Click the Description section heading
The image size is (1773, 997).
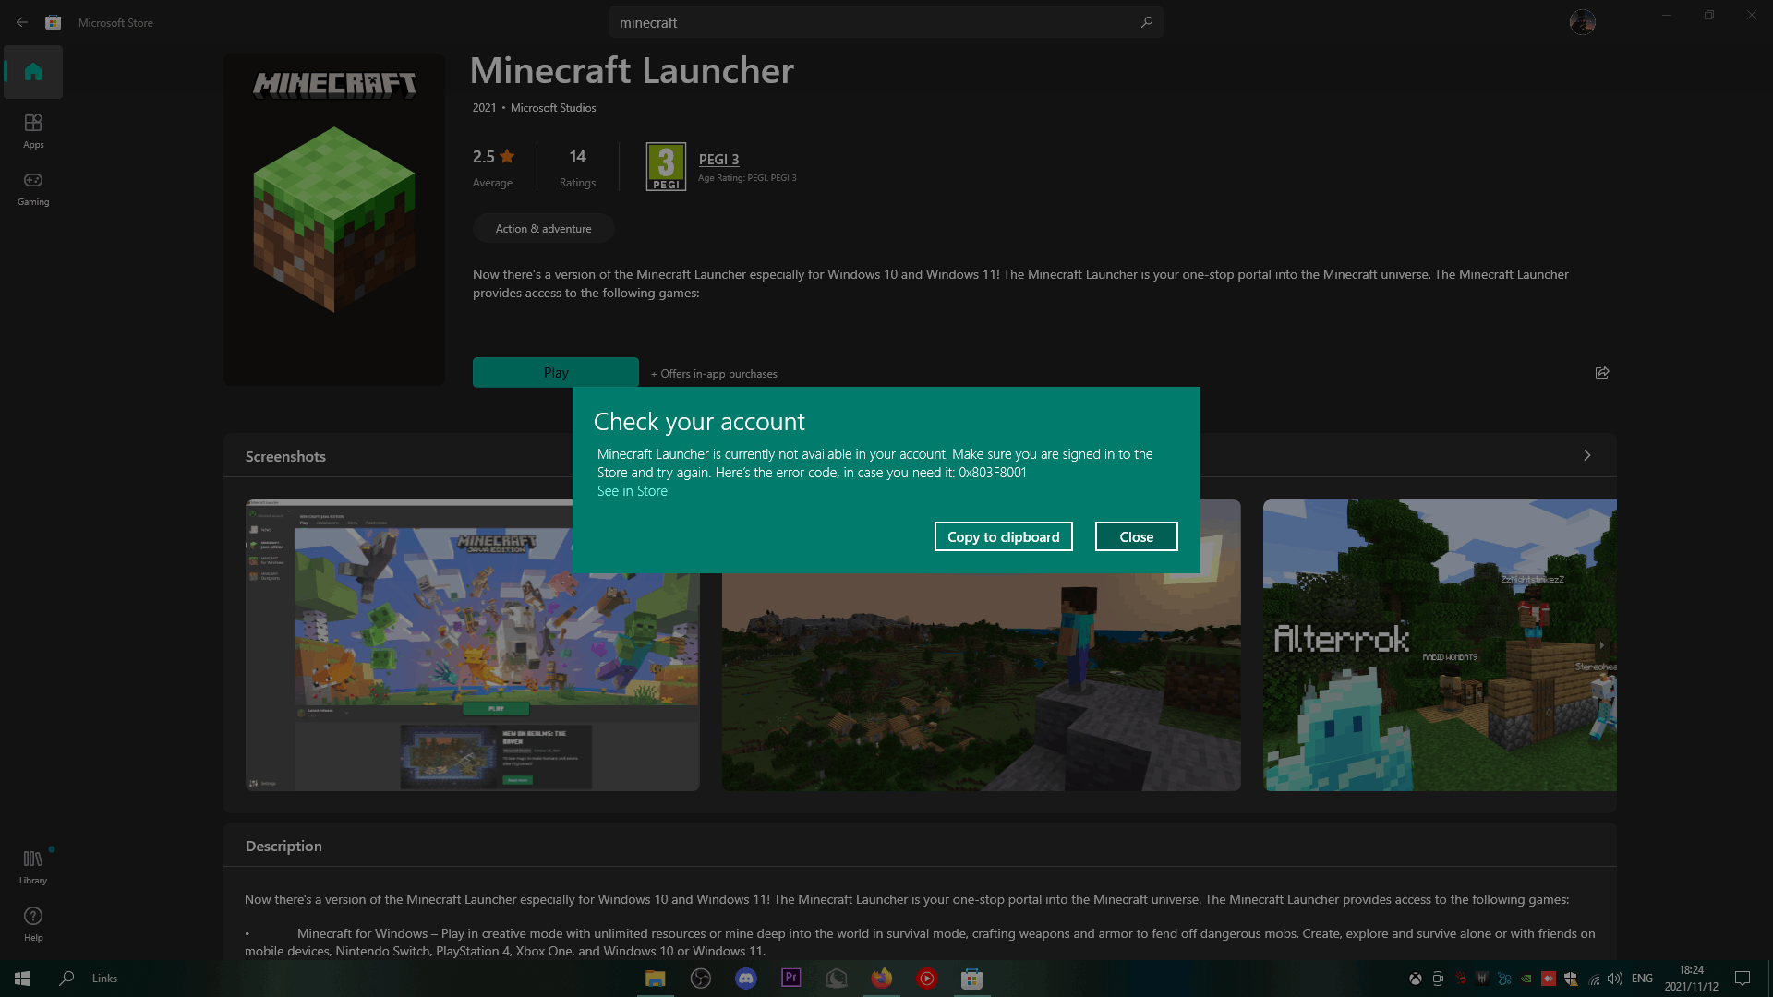[283, 846]
